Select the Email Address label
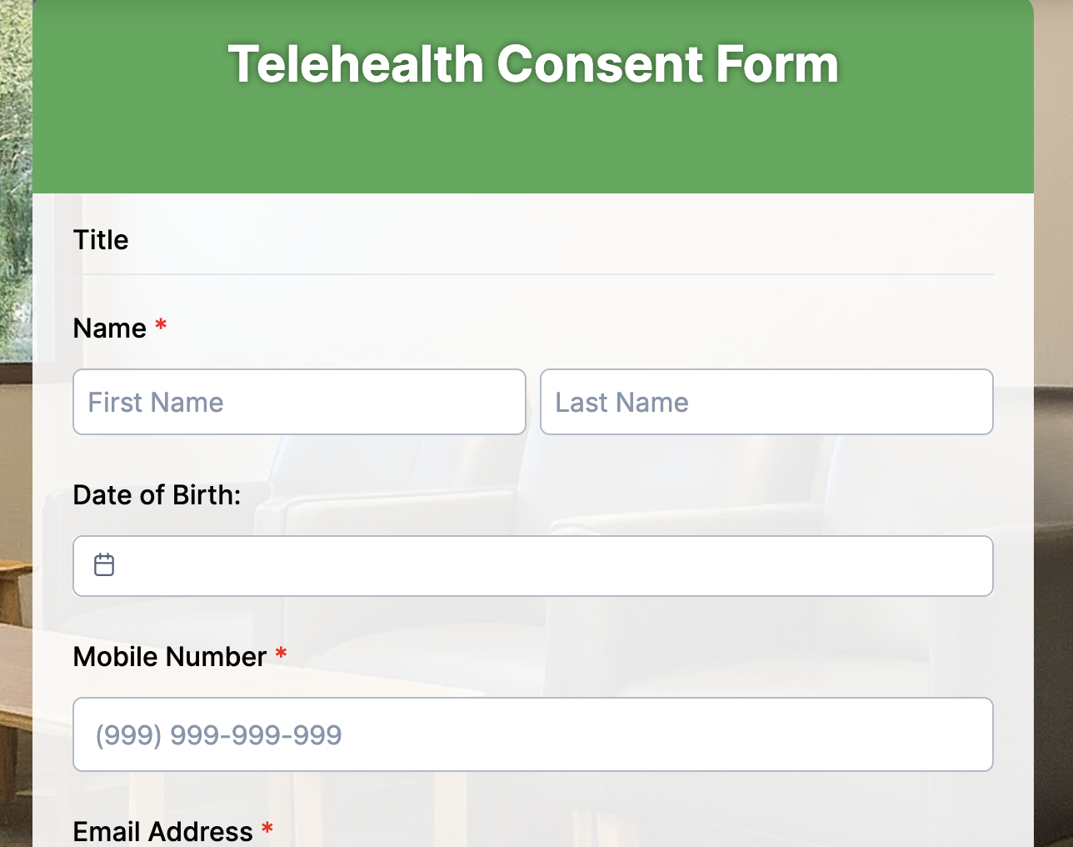The width and height of the screenshot is (1073, 847). (162, 831)
